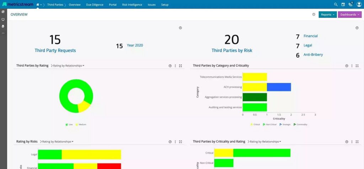Click the blue Strategic bar in ACH processing
This screenshot has height=169, width=364.
[x=279, y=87]
